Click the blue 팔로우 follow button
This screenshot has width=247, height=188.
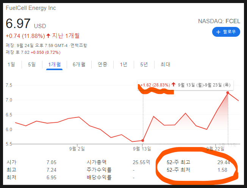click(x=226, y=32)
